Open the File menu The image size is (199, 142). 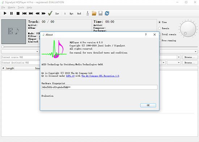click(x=3, y=7)
